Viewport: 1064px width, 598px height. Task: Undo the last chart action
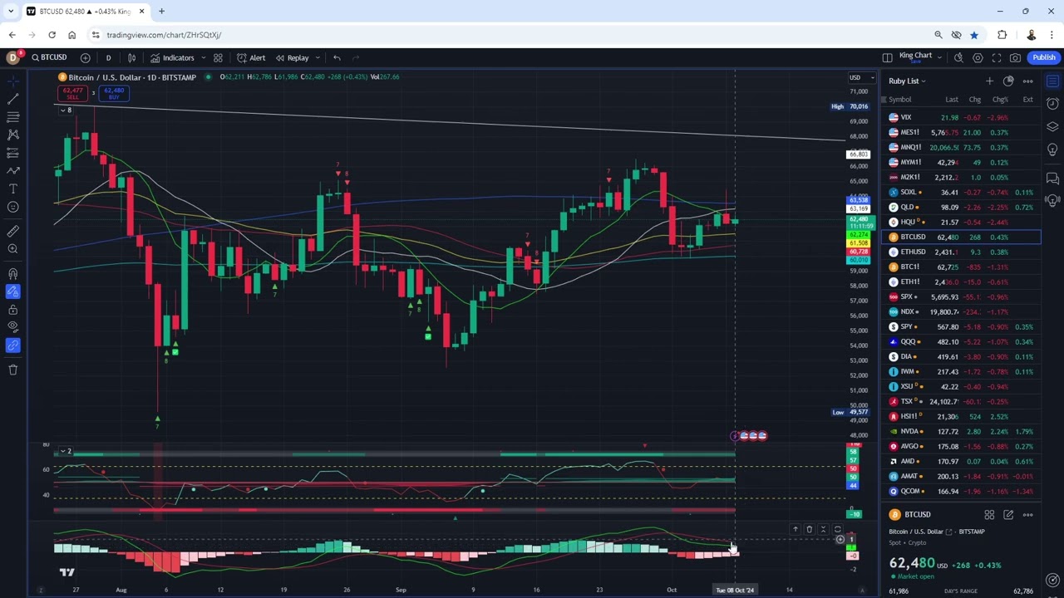click(x=337, y=57)
